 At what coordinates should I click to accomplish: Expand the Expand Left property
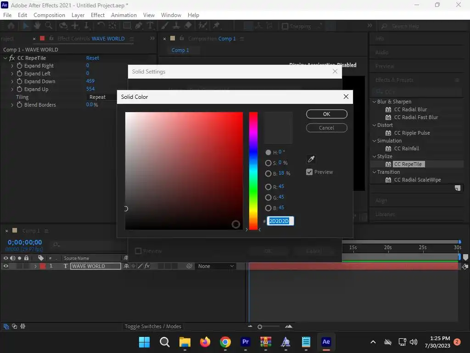click(12, 74)
